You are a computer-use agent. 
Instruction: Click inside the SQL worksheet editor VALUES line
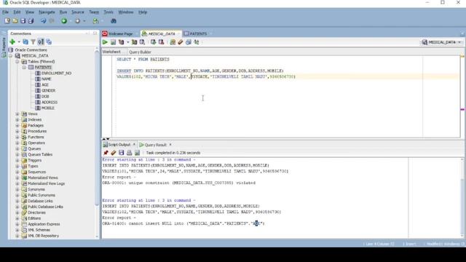click(x=206, y=76)
